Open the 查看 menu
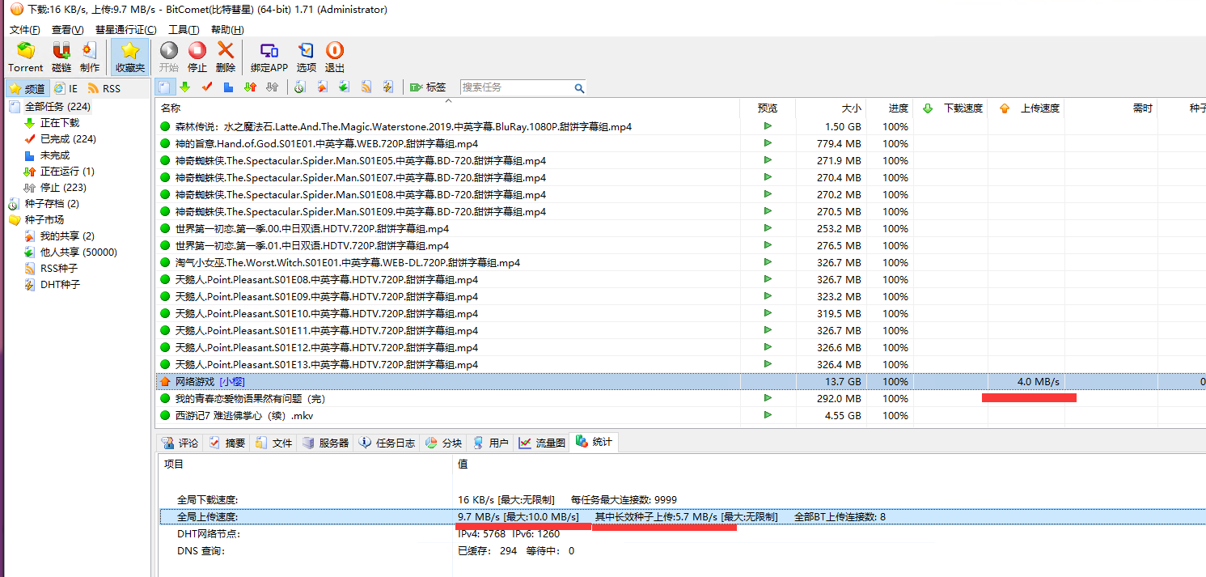 tap(67, 30)
